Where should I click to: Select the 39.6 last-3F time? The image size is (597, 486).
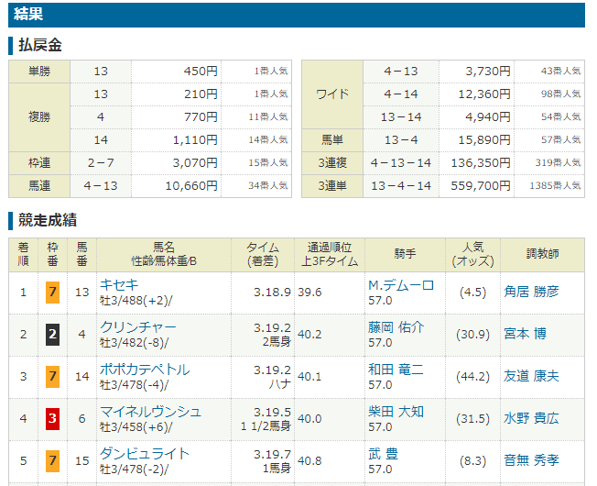pos(309,293)
